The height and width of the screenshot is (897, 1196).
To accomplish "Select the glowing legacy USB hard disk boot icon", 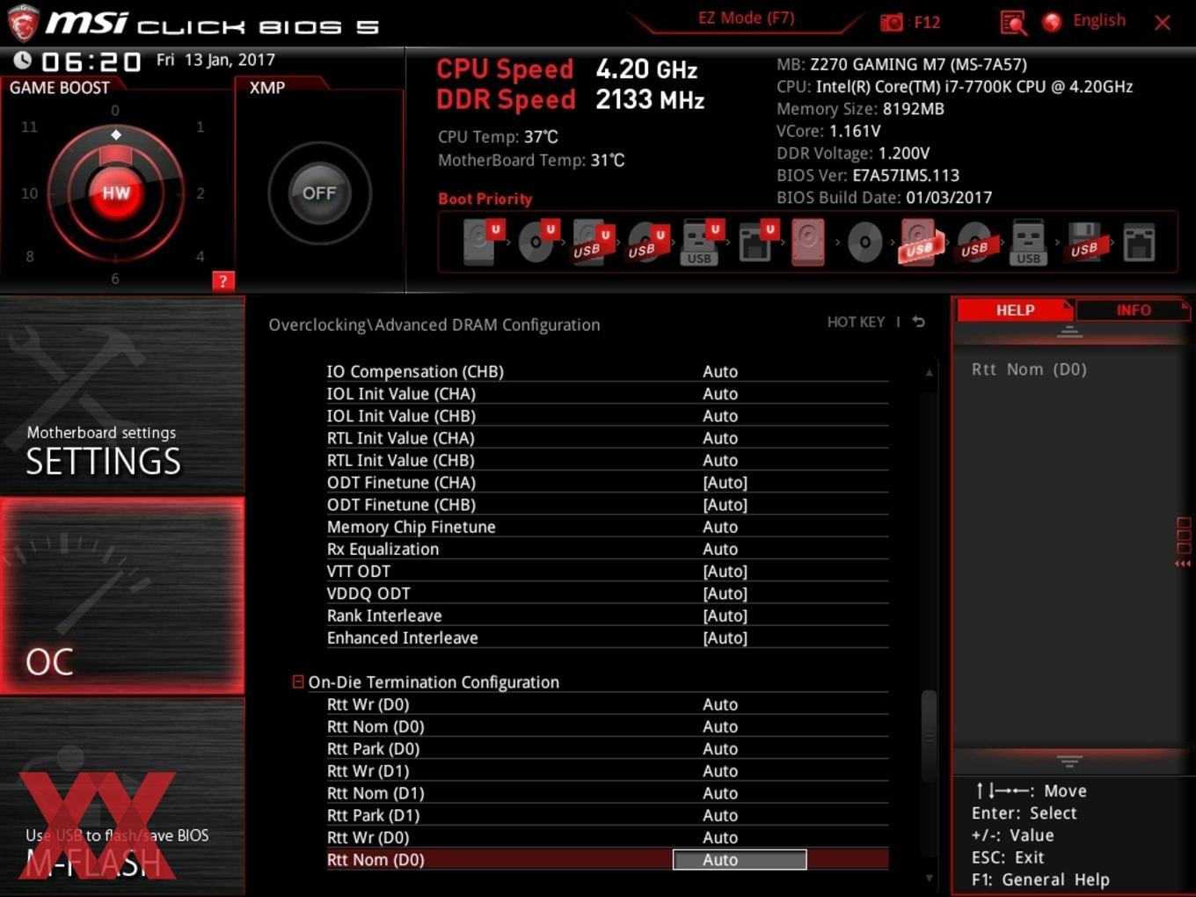I will click(920, 242).
